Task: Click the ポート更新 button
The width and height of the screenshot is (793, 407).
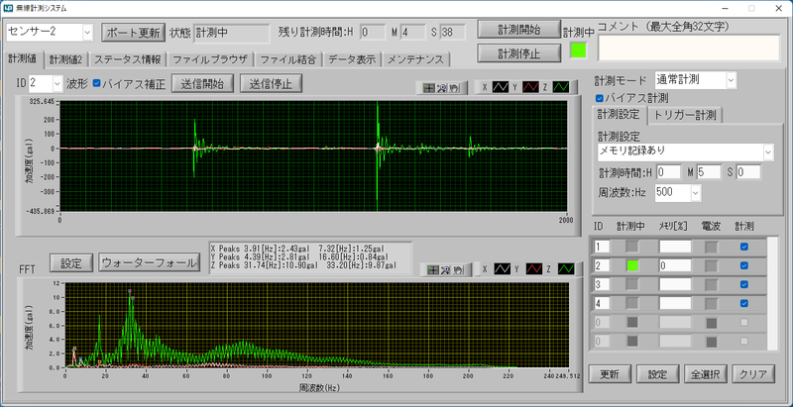Action: coord(134,33)
